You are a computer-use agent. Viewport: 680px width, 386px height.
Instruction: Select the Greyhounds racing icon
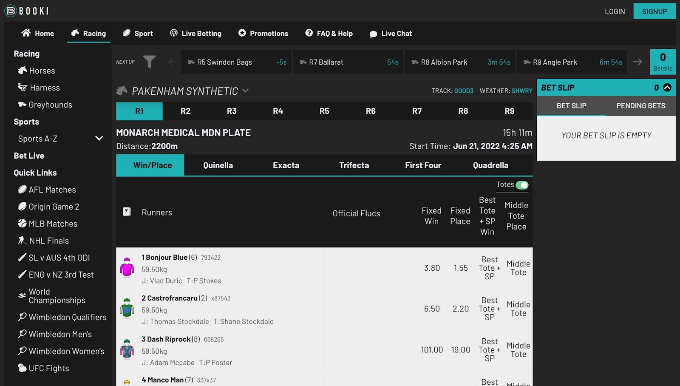point(23,105)
